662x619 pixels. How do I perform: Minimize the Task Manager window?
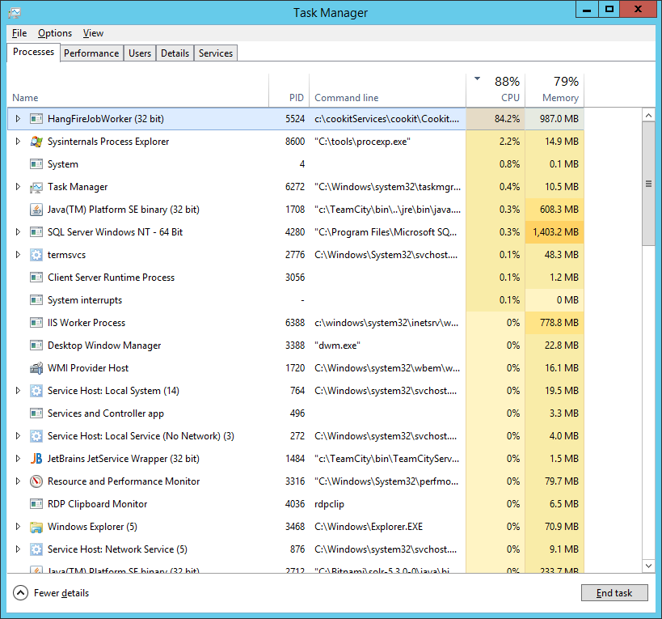[x=587, y=11]
